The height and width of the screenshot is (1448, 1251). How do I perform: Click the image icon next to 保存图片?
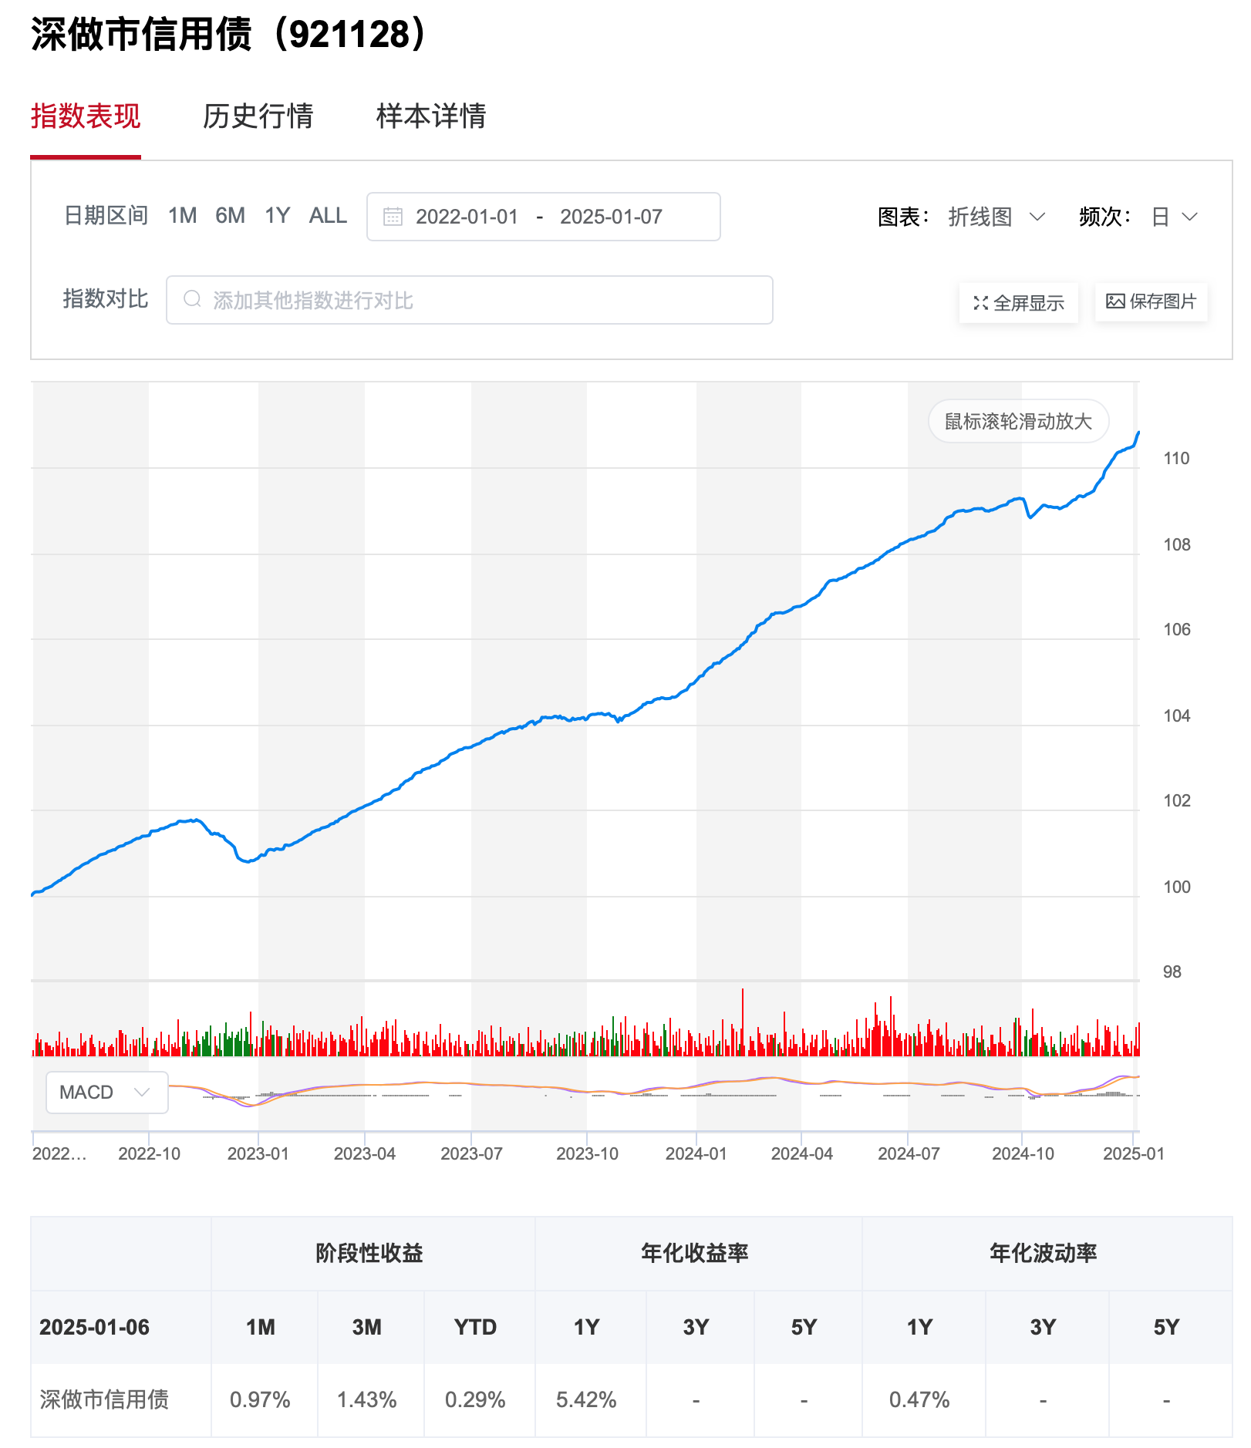[x=1114, y=303]
